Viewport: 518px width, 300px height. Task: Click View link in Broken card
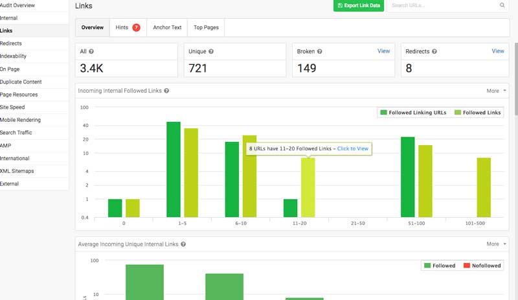(x=383, y=51)
